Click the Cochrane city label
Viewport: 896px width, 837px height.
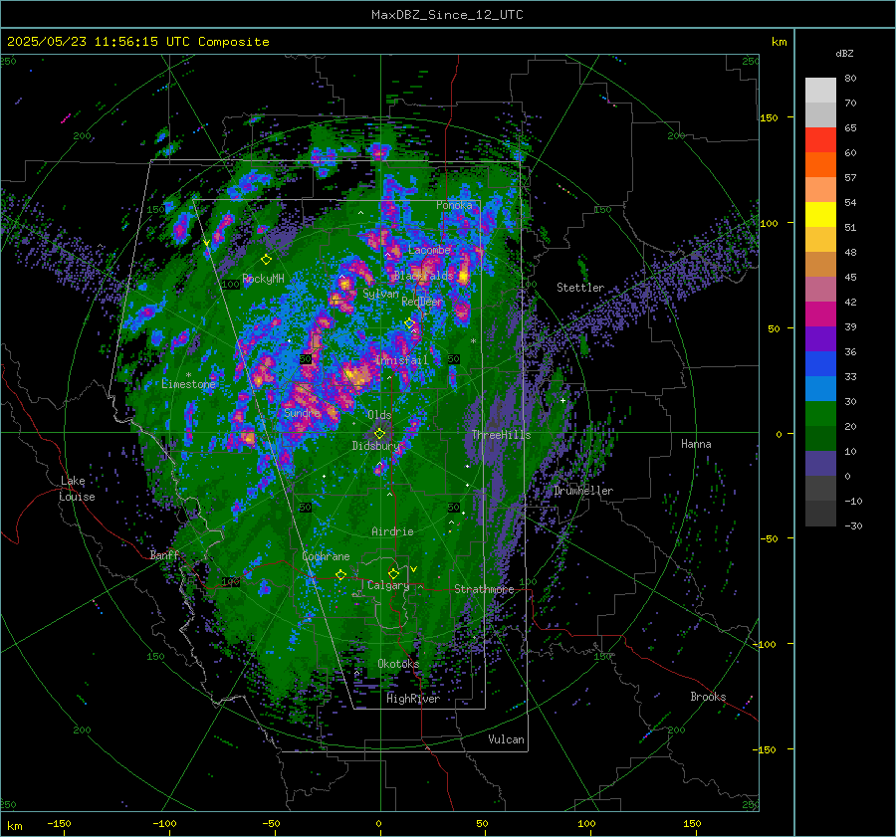(x=326, y=556)
